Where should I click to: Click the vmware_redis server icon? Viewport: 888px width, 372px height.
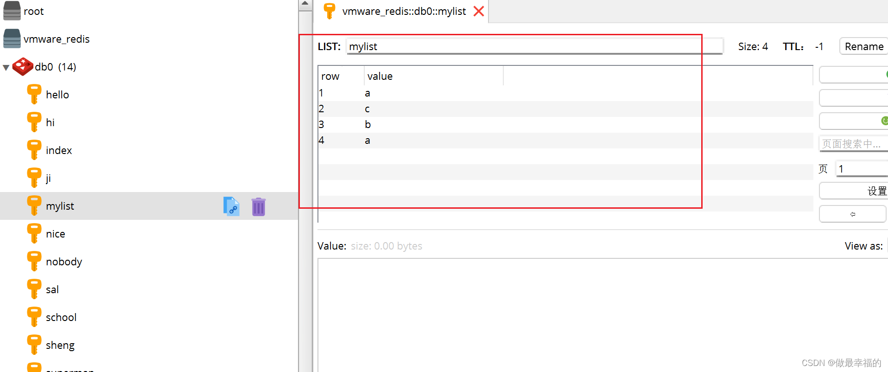pos(12,38)
